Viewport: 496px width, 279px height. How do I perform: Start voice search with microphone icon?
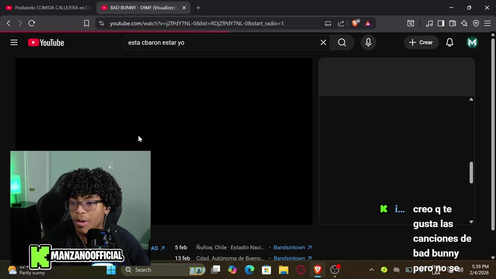pos(368,43)
